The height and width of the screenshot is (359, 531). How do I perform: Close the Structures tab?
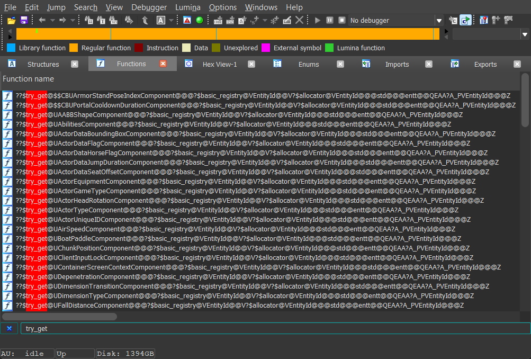pos(75,64)
